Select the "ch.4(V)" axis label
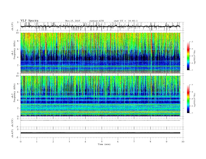Screen dimensions: 206x159 (x=13, y=133)
